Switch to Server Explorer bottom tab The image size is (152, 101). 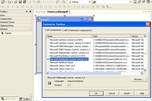(x=9, y=99)
